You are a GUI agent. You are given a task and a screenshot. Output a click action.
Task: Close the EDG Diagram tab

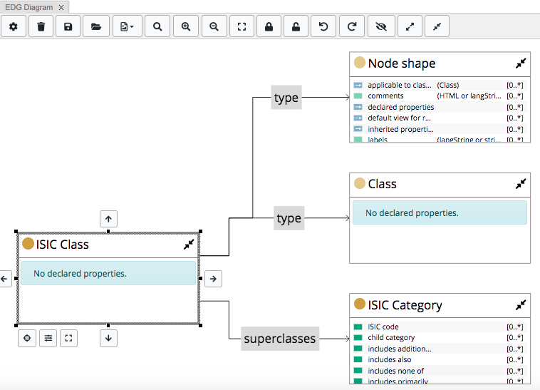[62, 7]
